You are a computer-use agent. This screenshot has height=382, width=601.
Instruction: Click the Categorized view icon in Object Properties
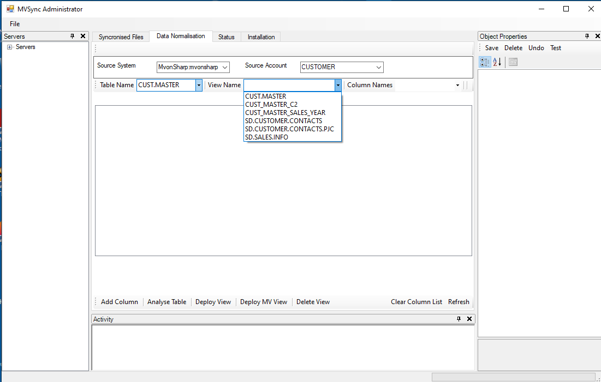[485, 62]
